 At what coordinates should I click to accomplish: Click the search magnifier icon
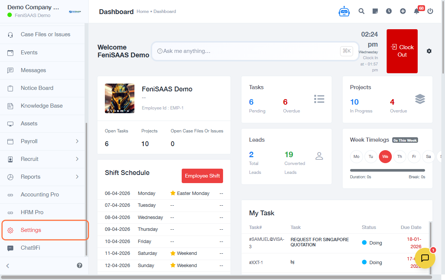pyautogui.click(x=362, y=11)
